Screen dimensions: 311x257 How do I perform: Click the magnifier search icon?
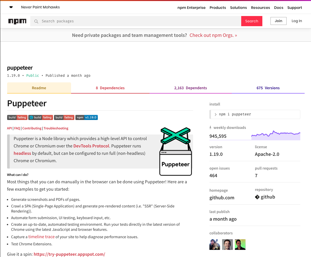click(36, 21)
